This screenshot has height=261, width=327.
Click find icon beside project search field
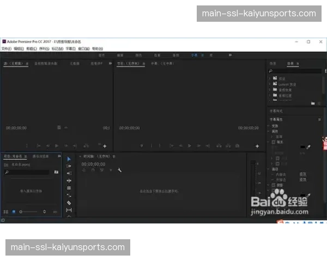tap(56, 172)
